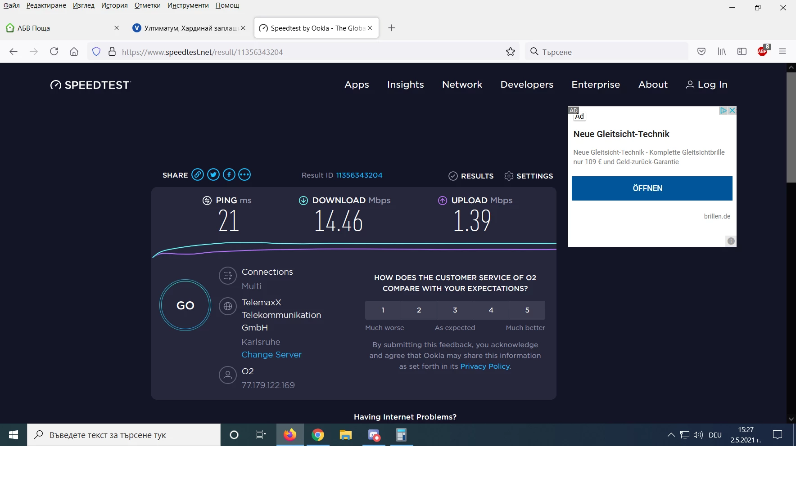Screen dimensions: 796x500
Task: Focus the Търсене search field
Action: point(607,52)
